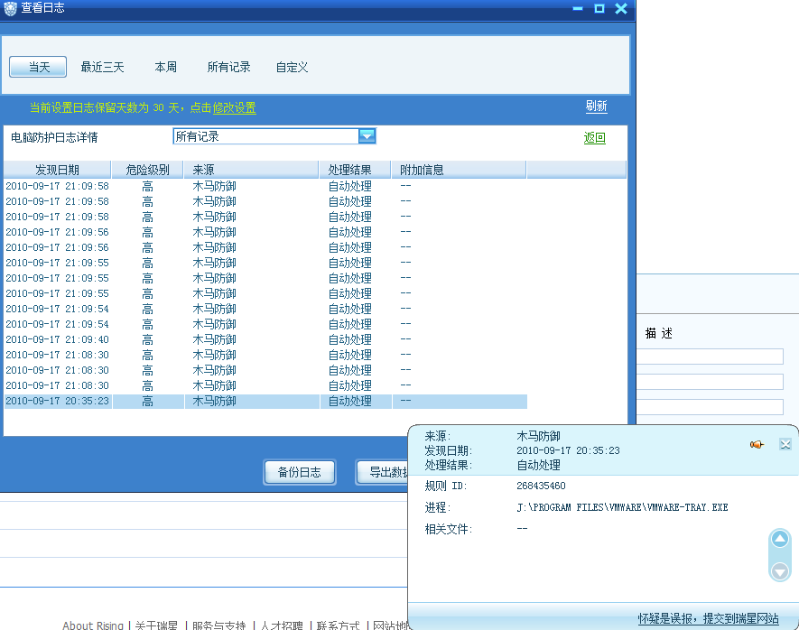This screenshot has height=630, width=799.
Task: Close the log detail popup
Action: point(785,444)
